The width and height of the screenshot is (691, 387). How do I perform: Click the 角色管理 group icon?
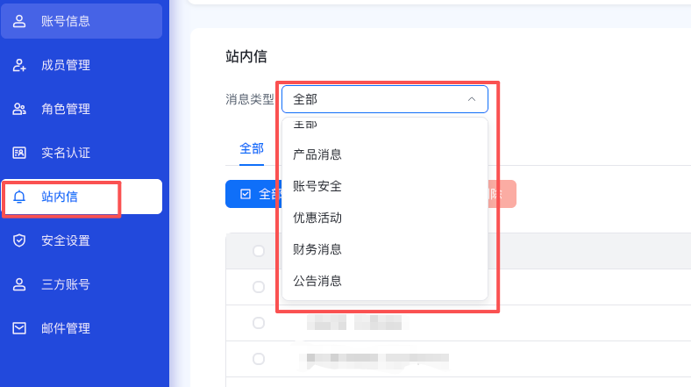[x=19, y=109]
